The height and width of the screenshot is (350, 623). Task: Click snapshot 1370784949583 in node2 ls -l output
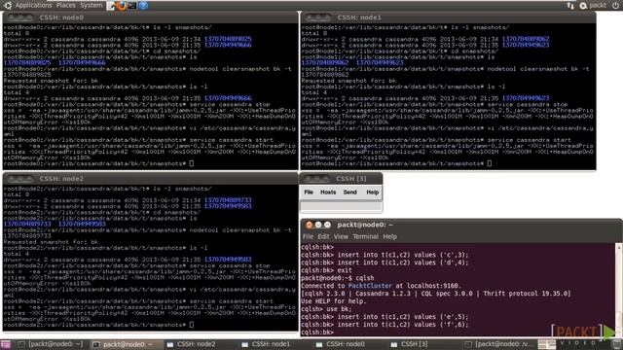click(228, 260)
